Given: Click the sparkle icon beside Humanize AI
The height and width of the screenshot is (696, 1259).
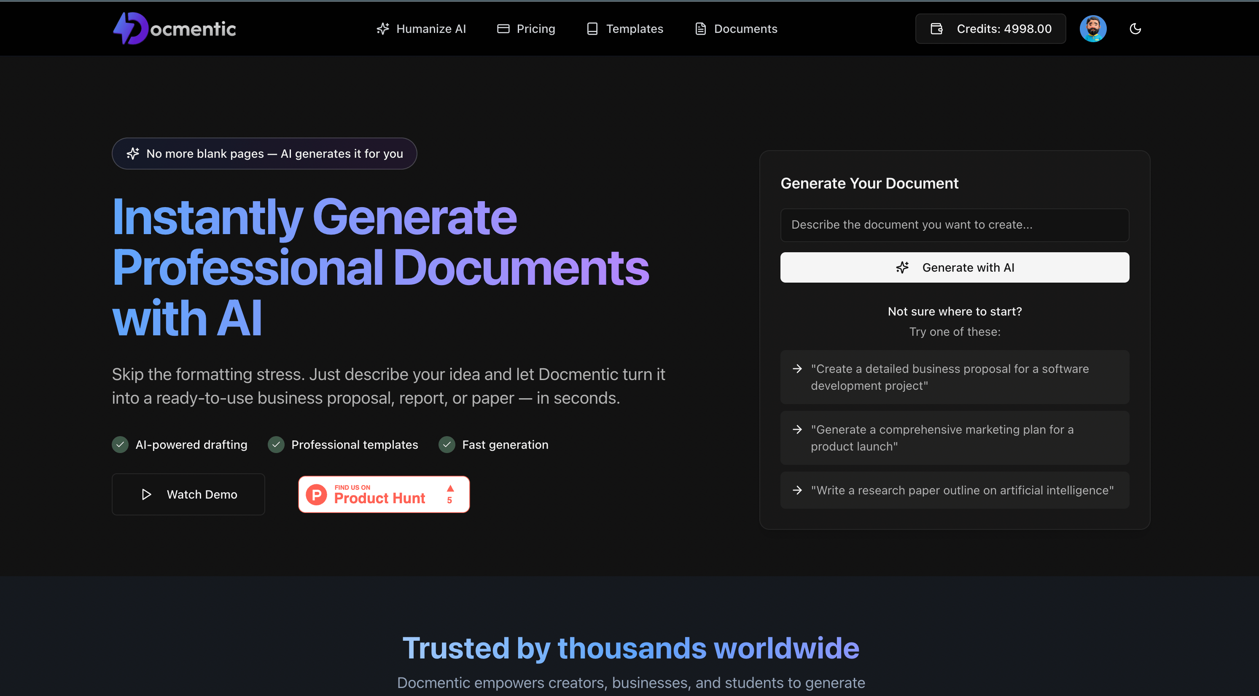Looking at the screenshot, I should (383, 29).
